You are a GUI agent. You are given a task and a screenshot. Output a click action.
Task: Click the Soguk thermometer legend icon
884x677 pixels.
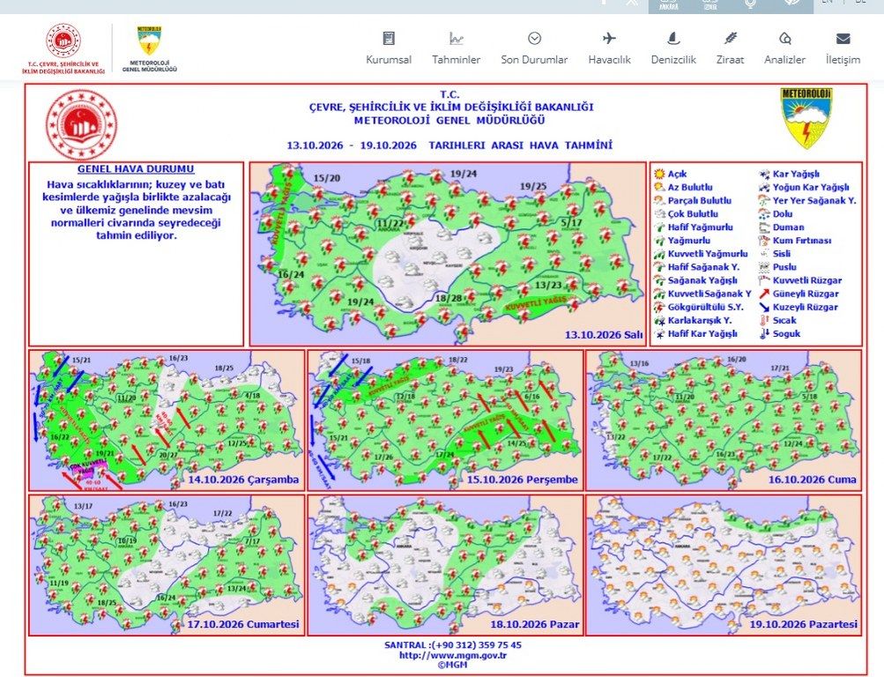(764, 334)
